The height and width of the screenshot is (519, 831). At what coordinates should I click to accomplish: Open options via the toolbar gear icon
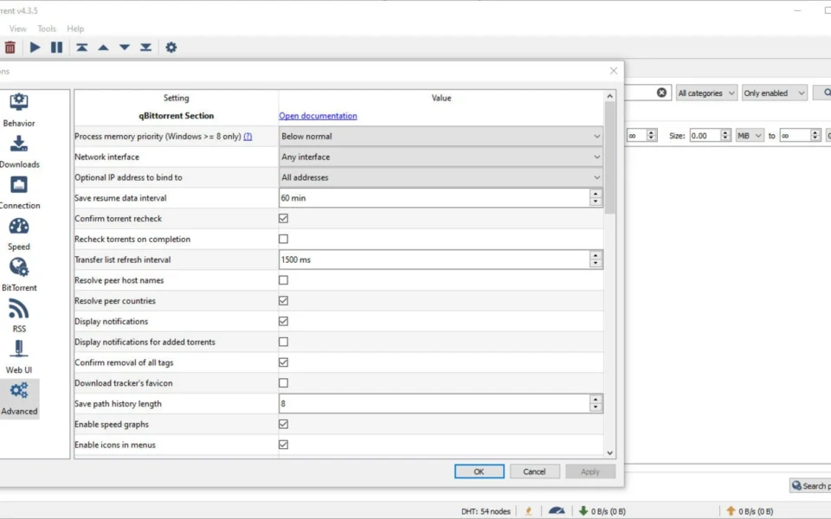[171, 47]
